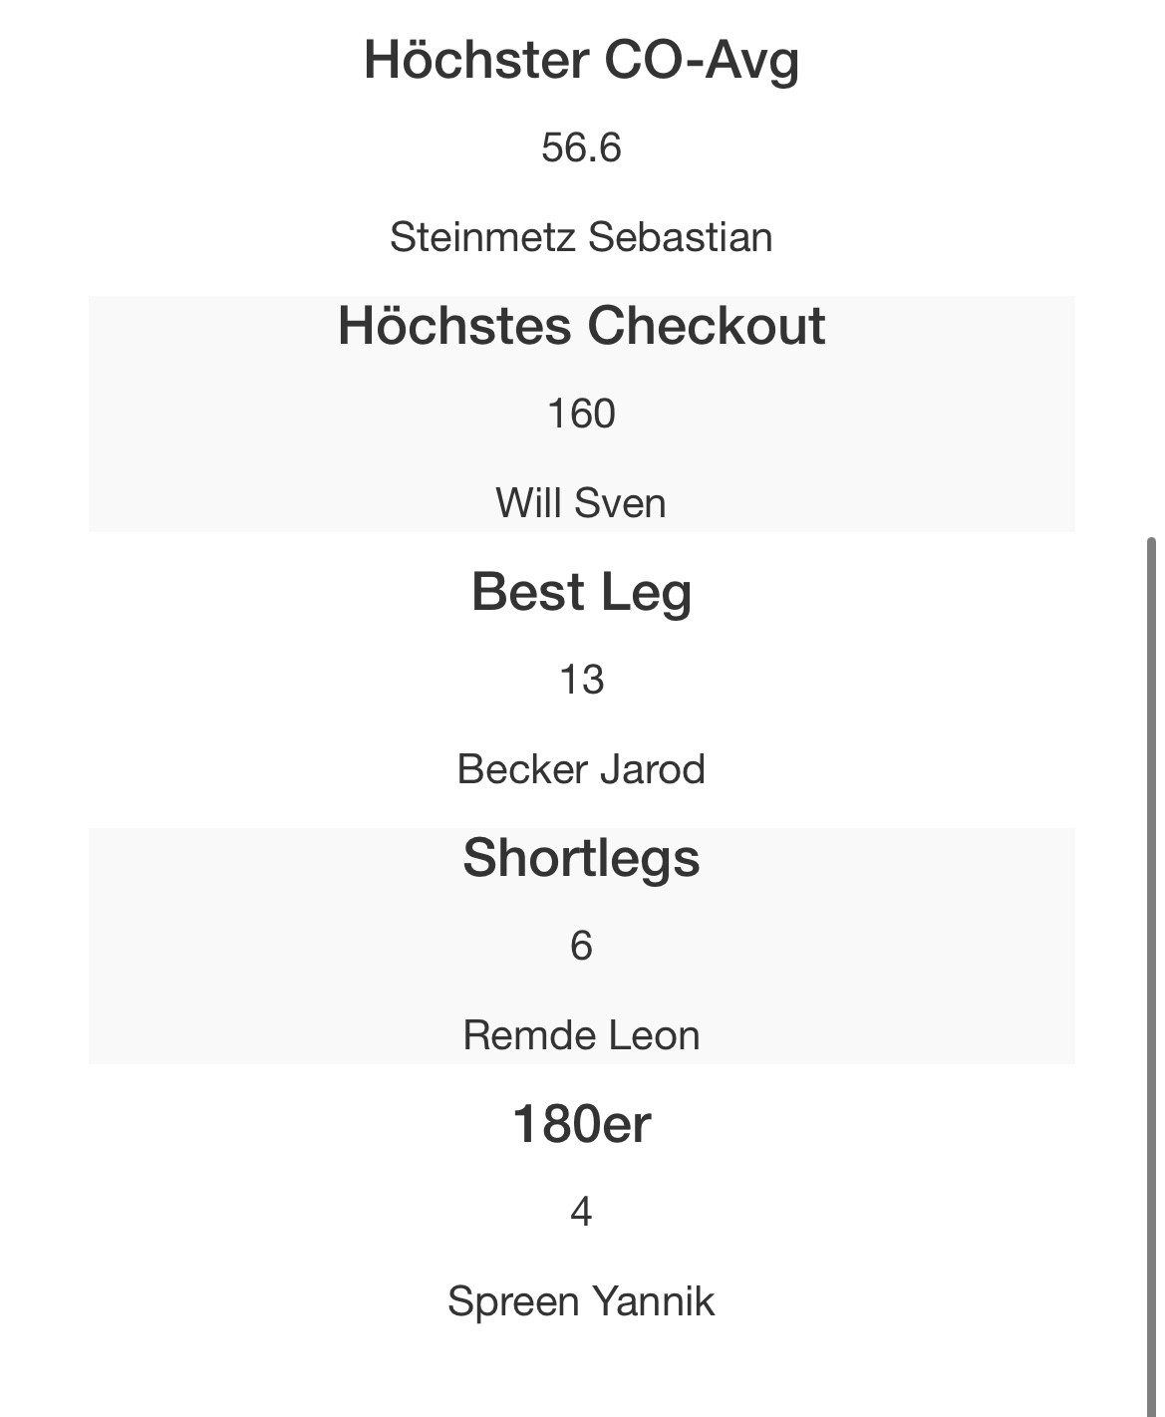The width and height of the screenshot is (1165, 1417).
Task: Click the vertical scrollbar on the right edge
Action: pyautogui.click(x=1151, y=897)
